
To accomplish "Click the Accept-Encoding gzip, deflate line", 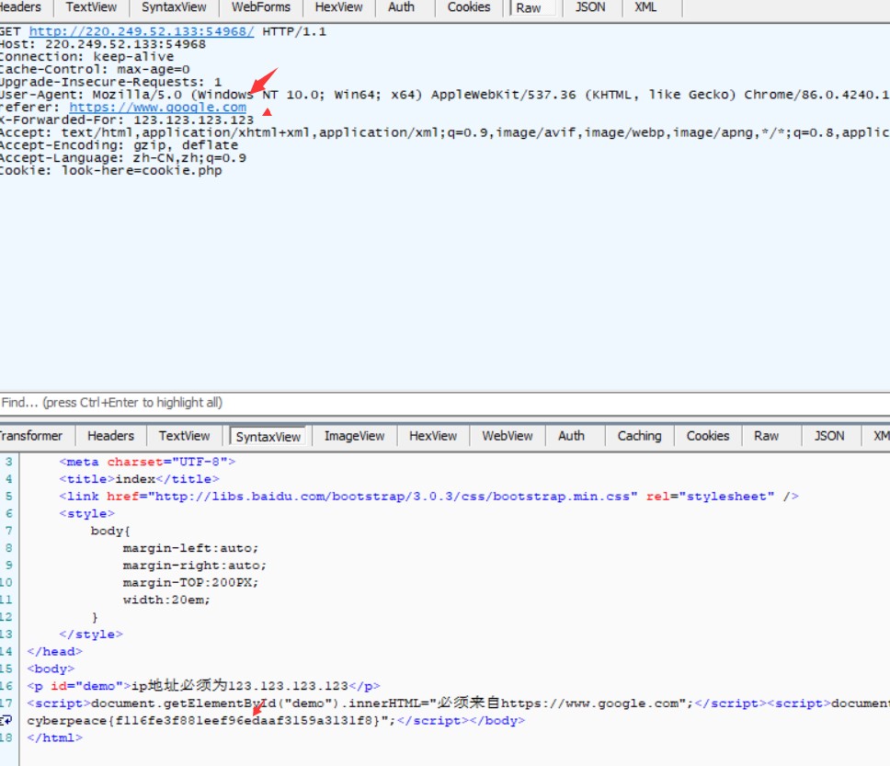I will tap(120, 144).
